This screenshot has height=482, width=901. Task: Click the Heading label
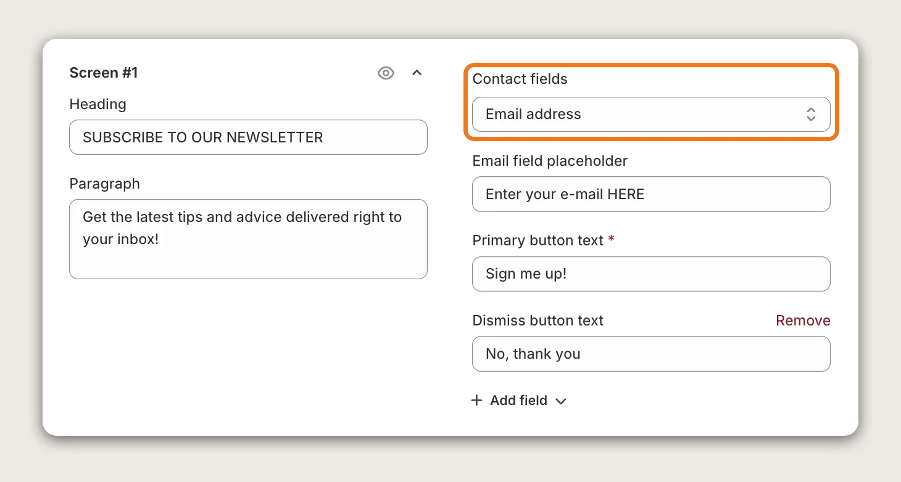(x=98, y=104)
